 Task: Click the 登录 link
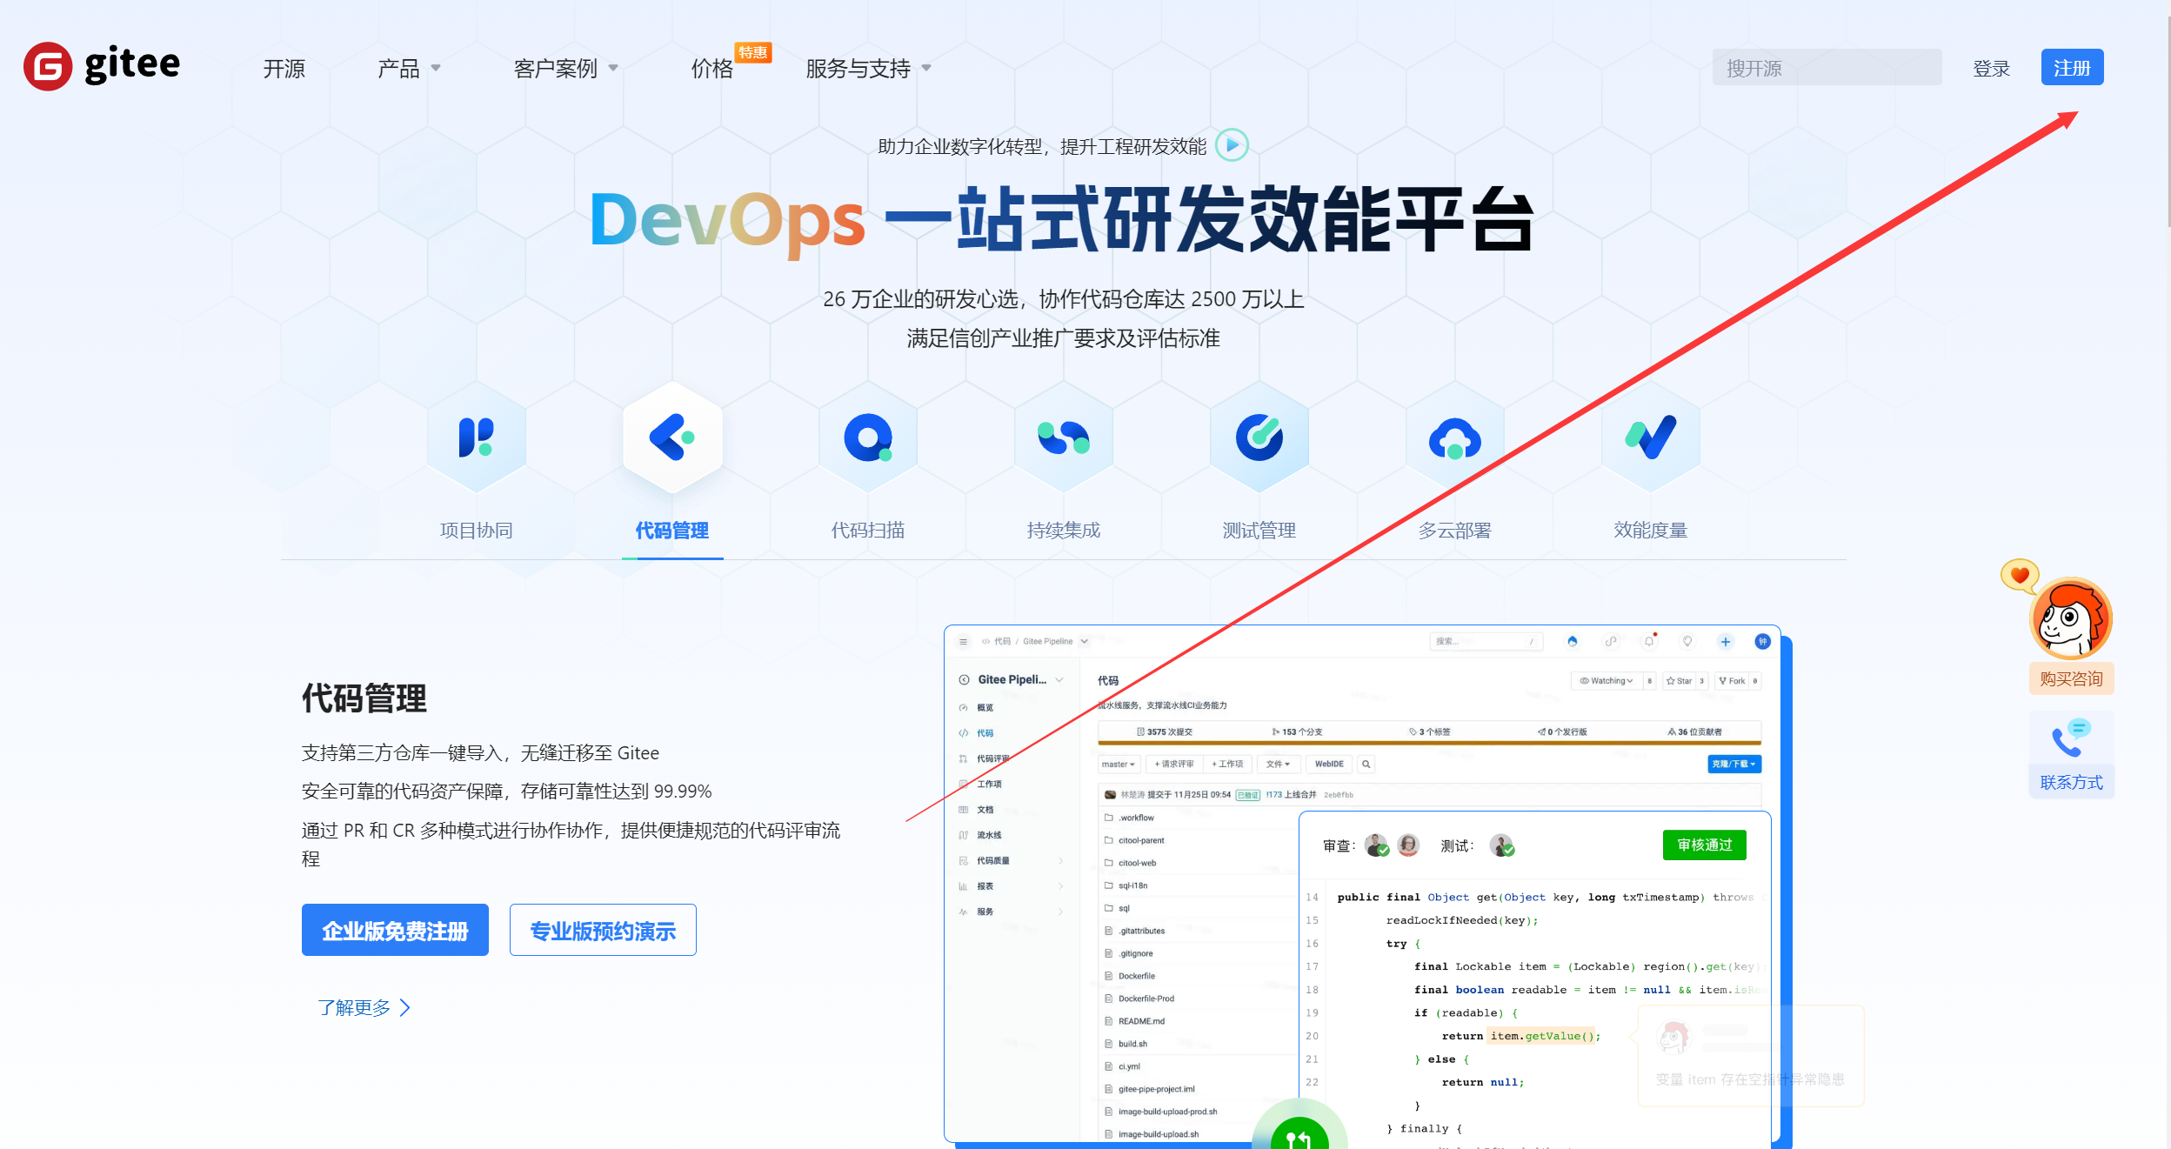pos(1991,69)
